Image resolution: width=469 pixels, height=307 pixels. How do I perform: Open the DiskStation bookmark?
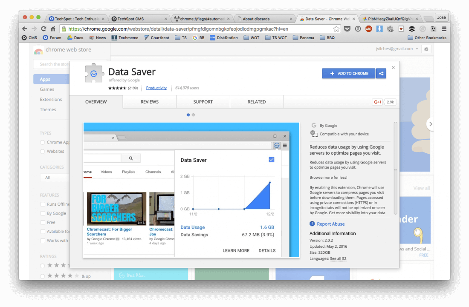pos(224,37)
